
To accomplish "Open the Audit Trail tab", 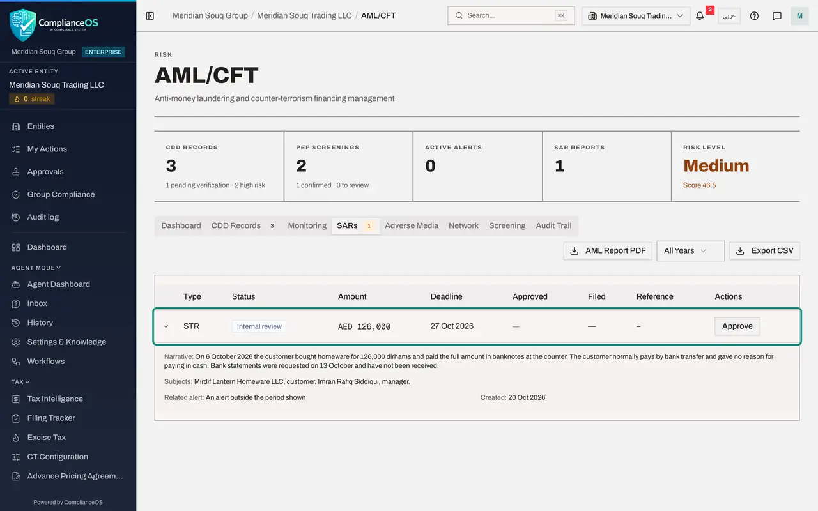I will click(x=553, y=225).
